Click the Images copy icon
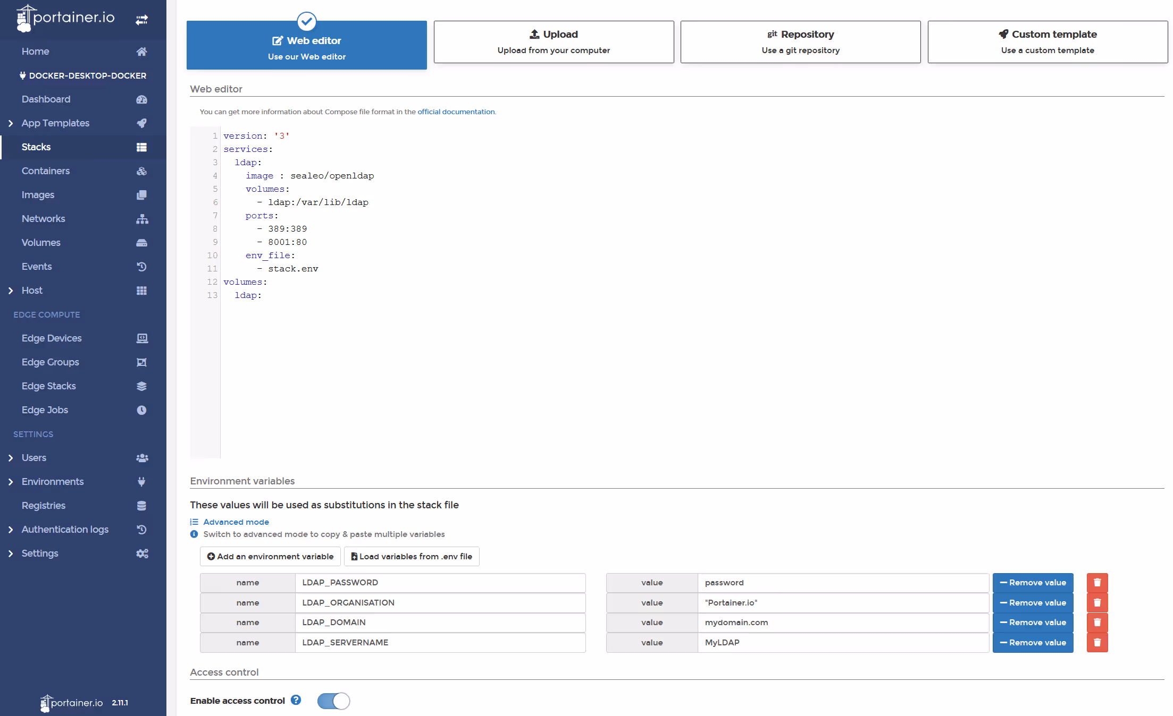 [141, 195]
